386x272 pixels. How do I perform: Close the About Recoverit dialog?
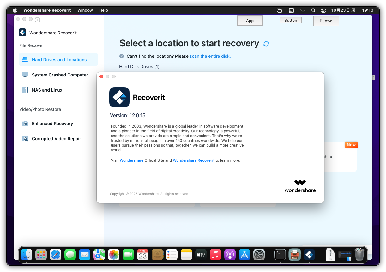101,76
